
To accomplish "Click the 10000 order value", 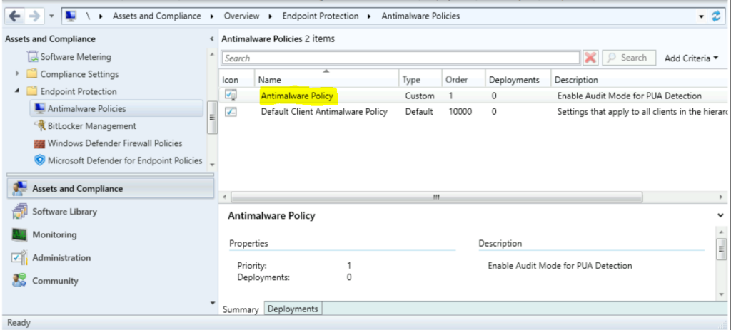I will click(459, 112).
